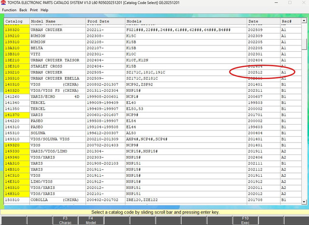Open the Help menu

(44, 10)
